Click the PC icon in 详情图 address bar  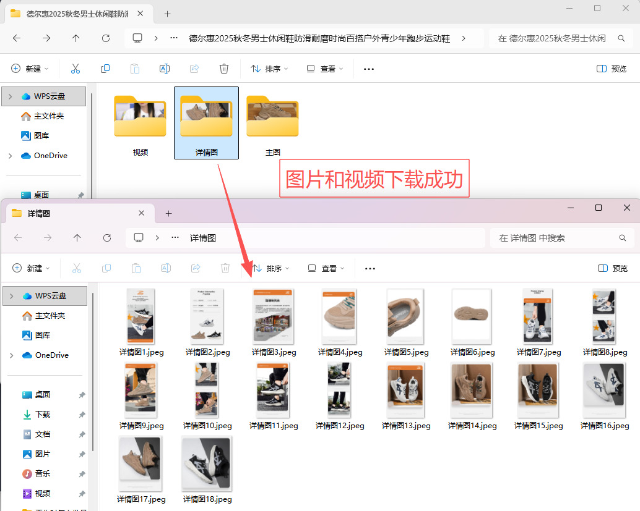(x=139, y=237)
